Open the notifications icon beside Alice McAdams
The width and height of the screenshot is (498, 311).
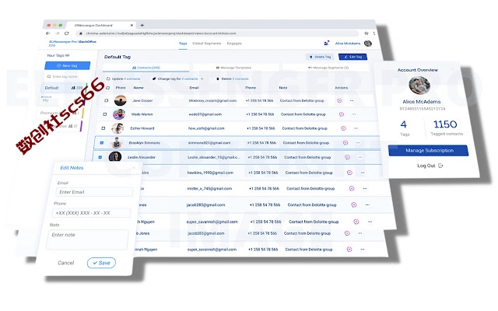point(326,44)
